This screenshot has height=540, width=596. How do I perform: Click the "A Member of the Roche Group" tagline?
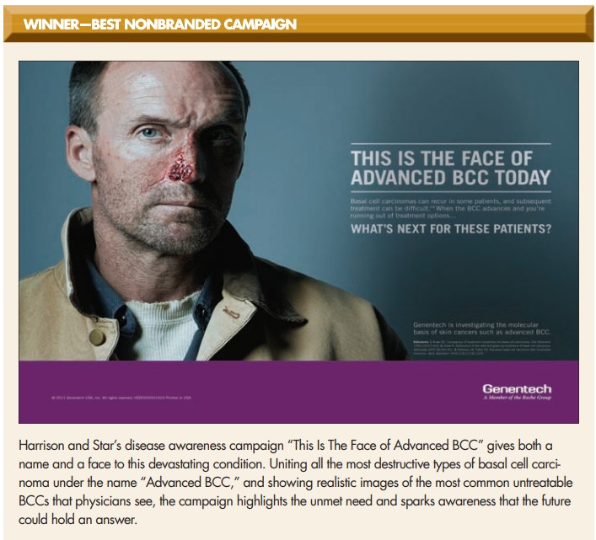click(517, 397)
